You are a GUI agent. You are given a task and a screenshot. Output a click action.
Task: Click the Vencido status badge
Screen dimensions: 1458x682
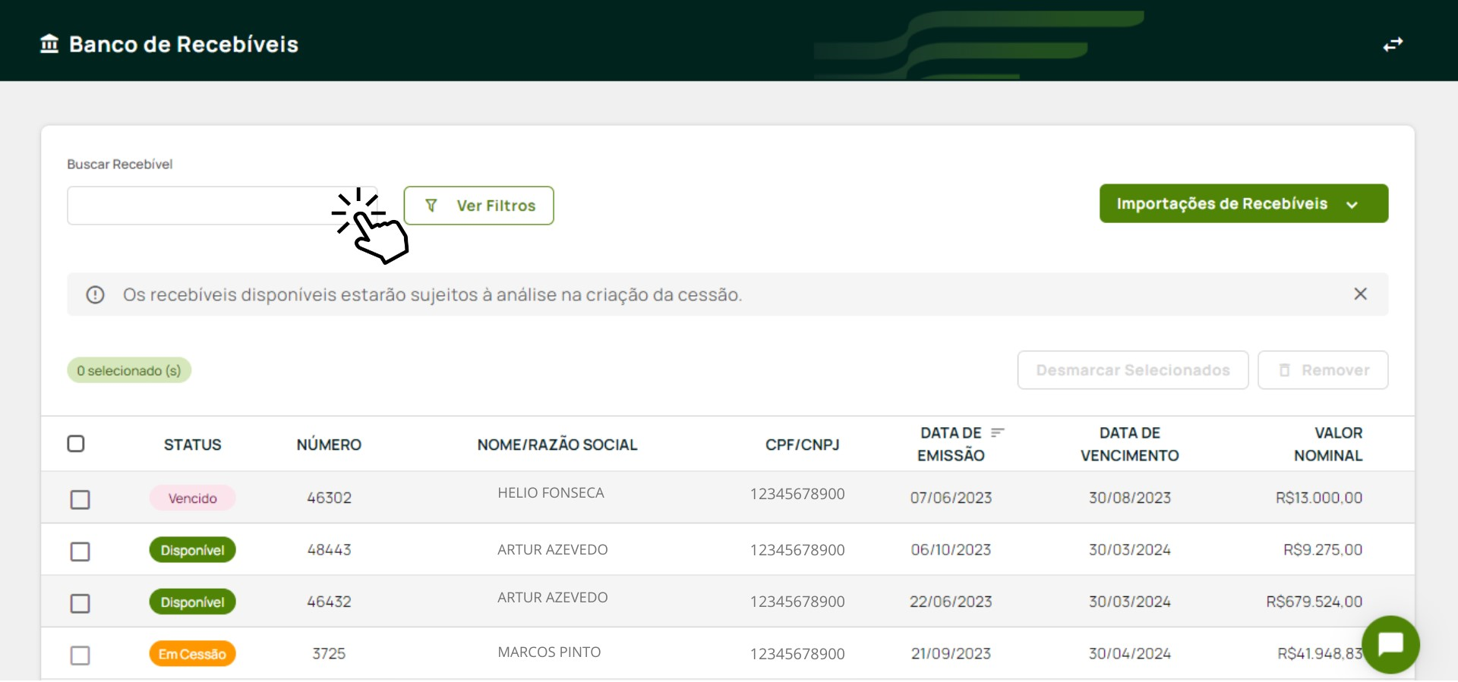[192, 498]
